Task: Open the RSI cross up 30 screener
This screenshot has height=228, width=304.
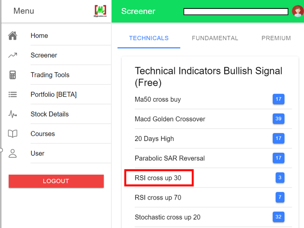Action: [158, 178]
